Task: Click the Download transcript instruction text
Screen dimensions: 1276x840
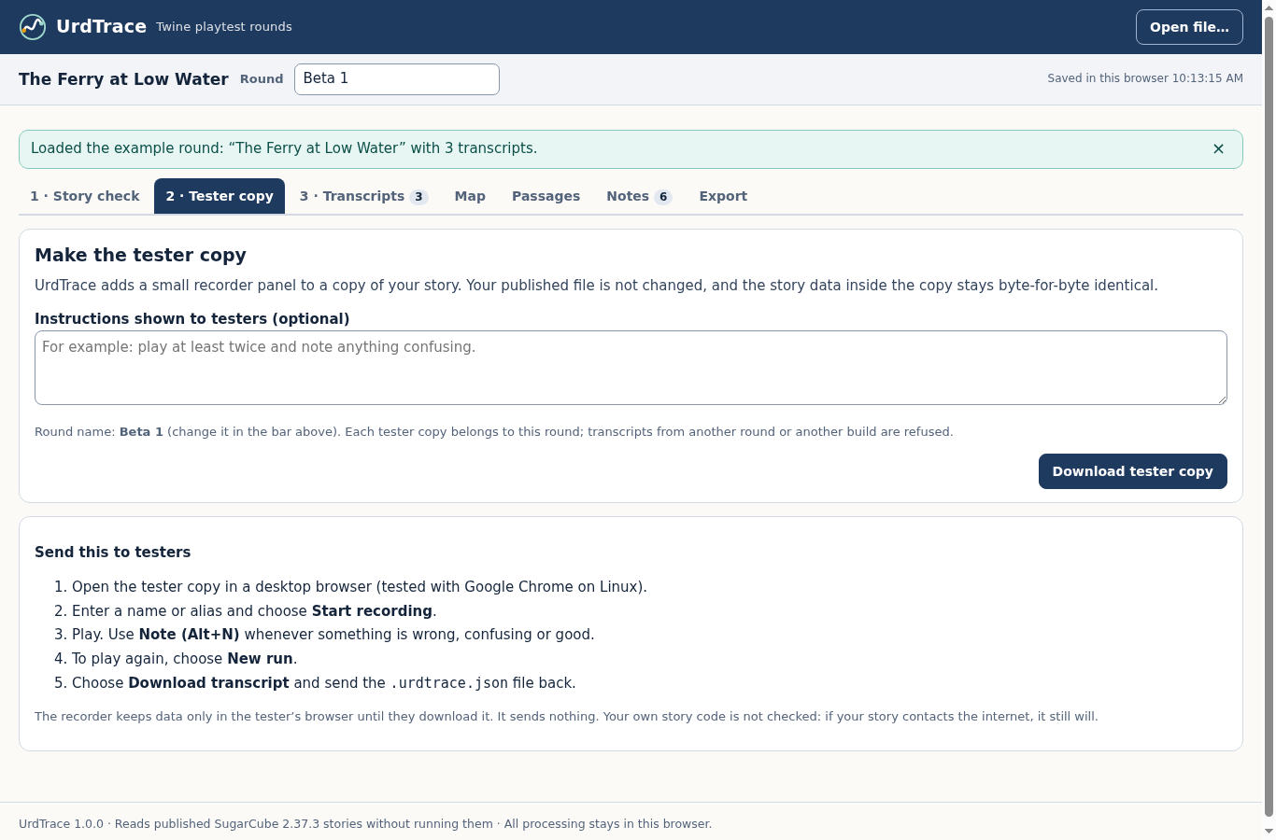Action: 208,683
